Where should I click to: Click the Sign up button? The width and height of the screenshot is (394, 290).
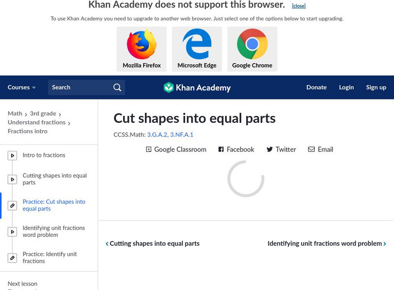376,87
